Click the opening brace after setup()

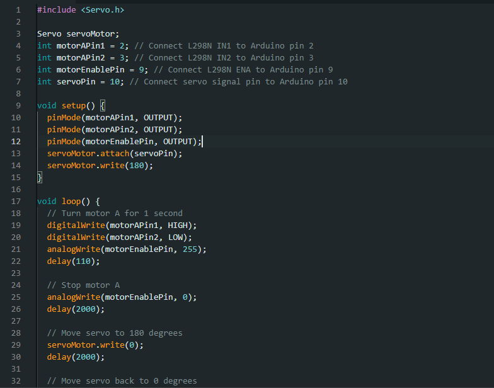pos(103,106)
